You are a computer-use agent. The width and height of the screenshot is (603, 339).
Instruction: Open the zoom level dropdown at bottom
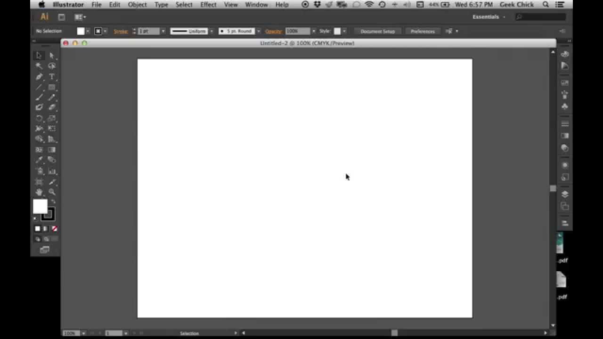(x=83, y=333)
